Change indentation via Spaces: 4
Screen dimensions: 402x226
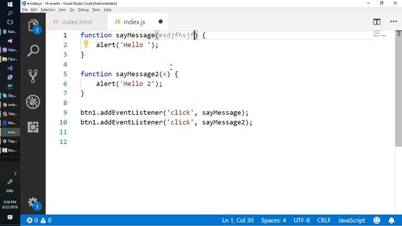click(x=273, y=220)
